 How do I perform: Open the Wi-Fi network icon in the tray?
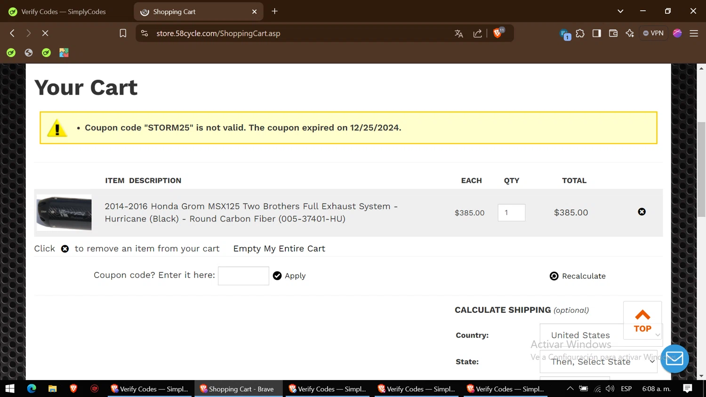(597, 389)
